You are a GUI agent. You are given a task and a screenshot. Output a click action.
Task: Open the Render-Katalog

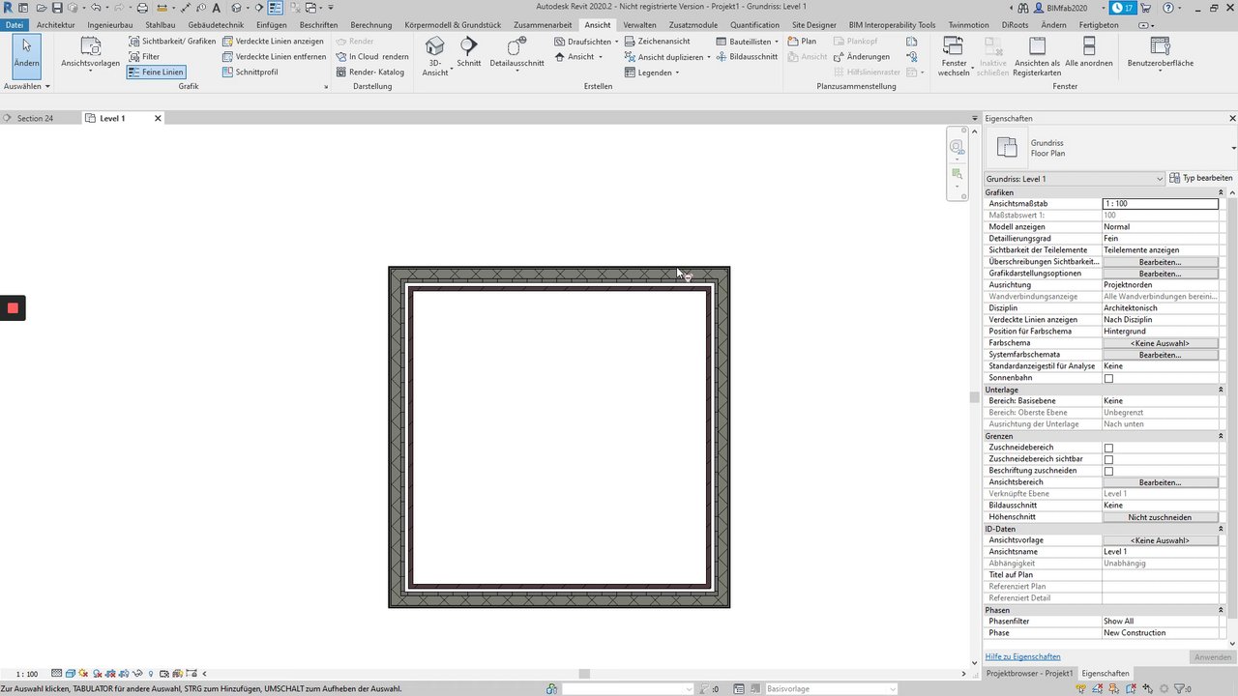point(369,72)
